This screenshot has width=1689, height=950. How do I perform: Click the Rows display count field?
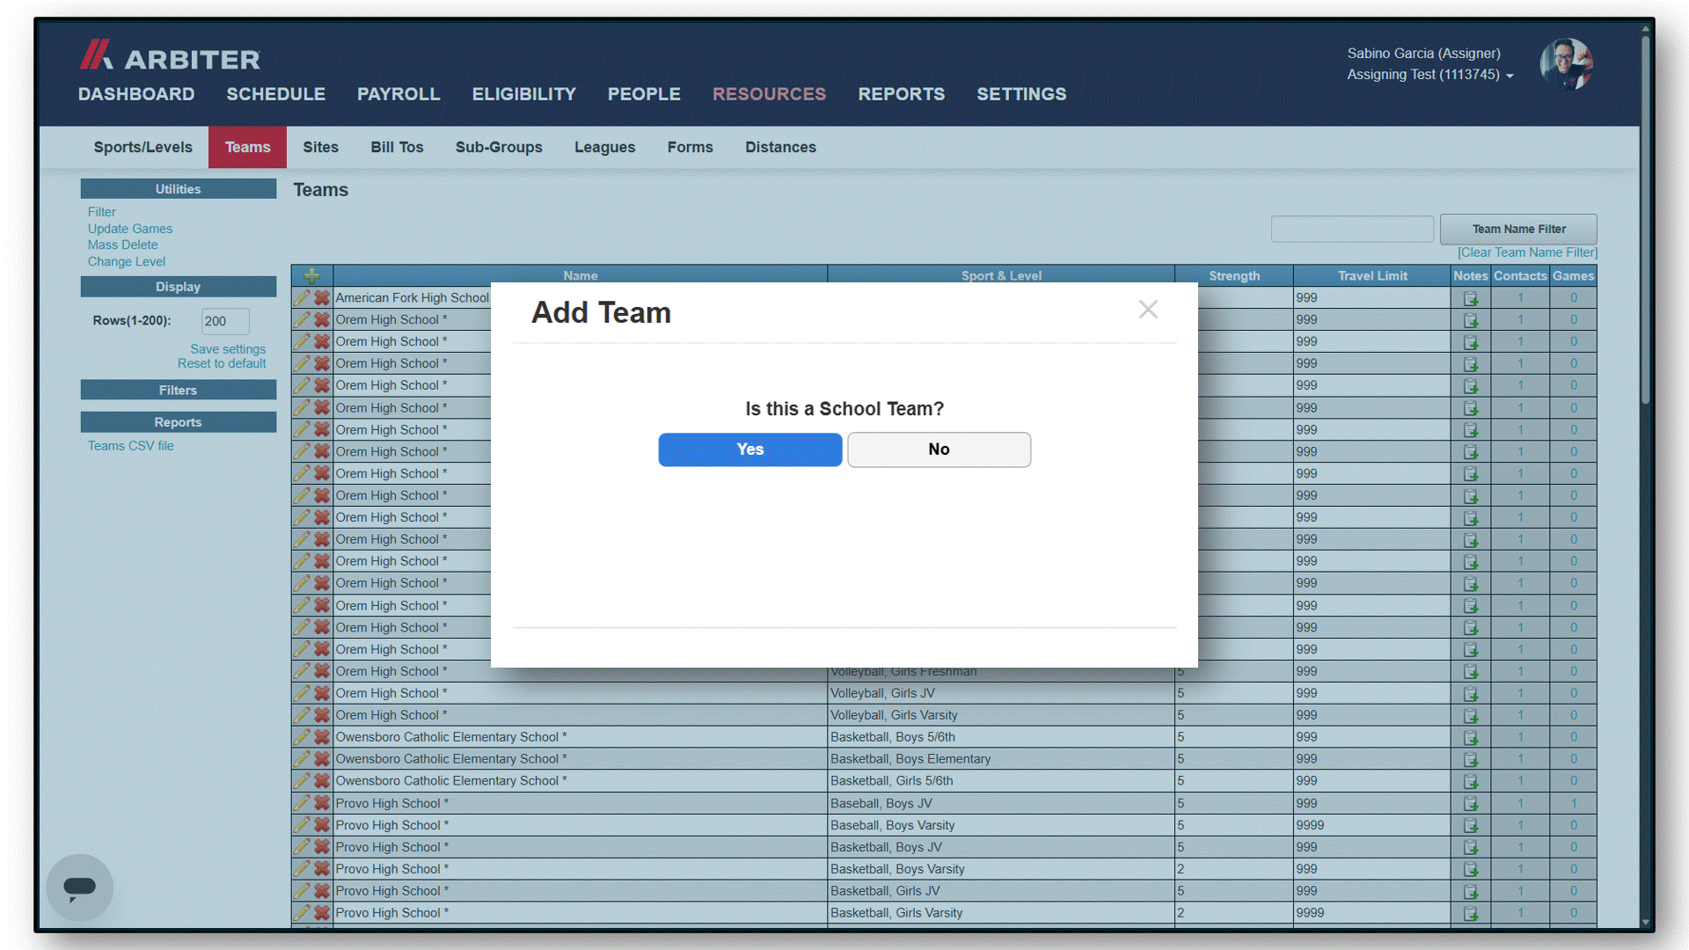tap(225, 321)
